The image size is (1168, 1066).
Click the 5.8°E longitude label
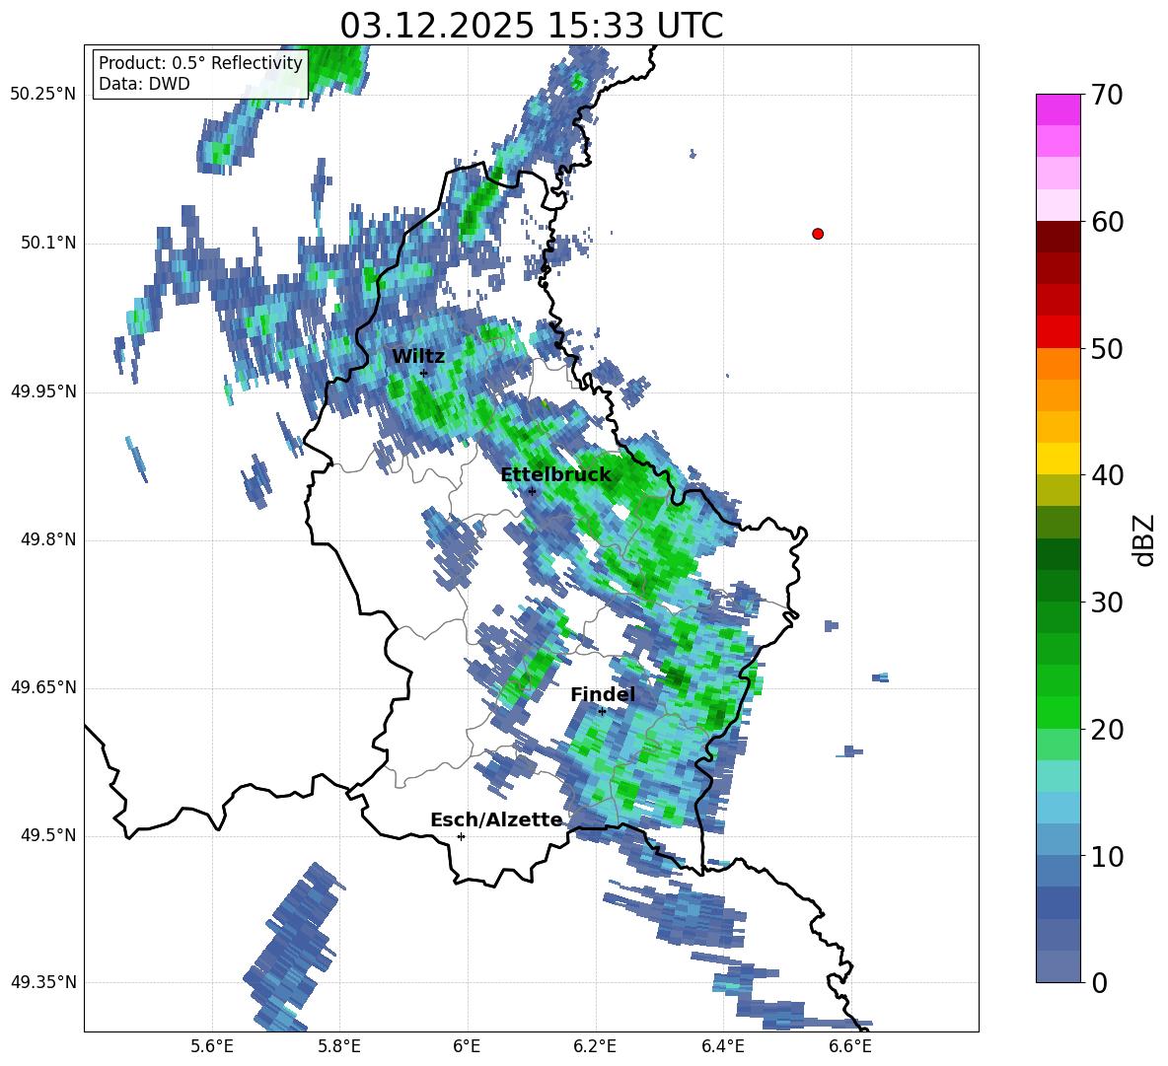coord(339,1046)
